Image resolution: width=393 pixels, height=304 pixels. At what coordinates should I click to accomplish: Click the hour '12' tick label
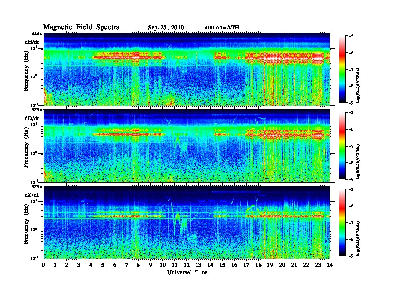pyautogui.click(x=186, y=265)
